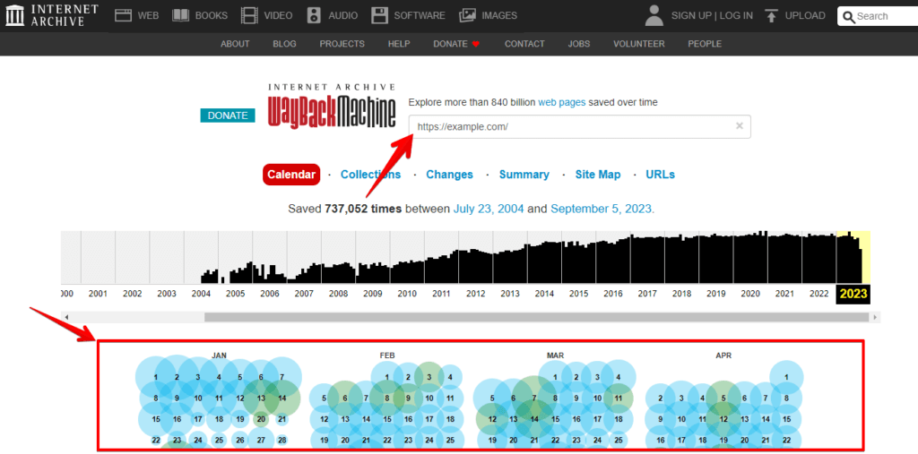This screenshot has width=918, height=454.
Task: Click the timeline scrollbar right arrow
Action: pos(875,317)
